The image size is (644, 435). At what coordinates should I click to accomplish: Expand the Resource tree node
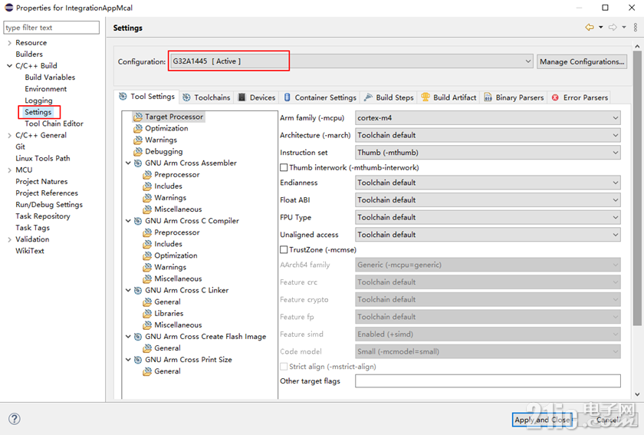click(9, 43)
